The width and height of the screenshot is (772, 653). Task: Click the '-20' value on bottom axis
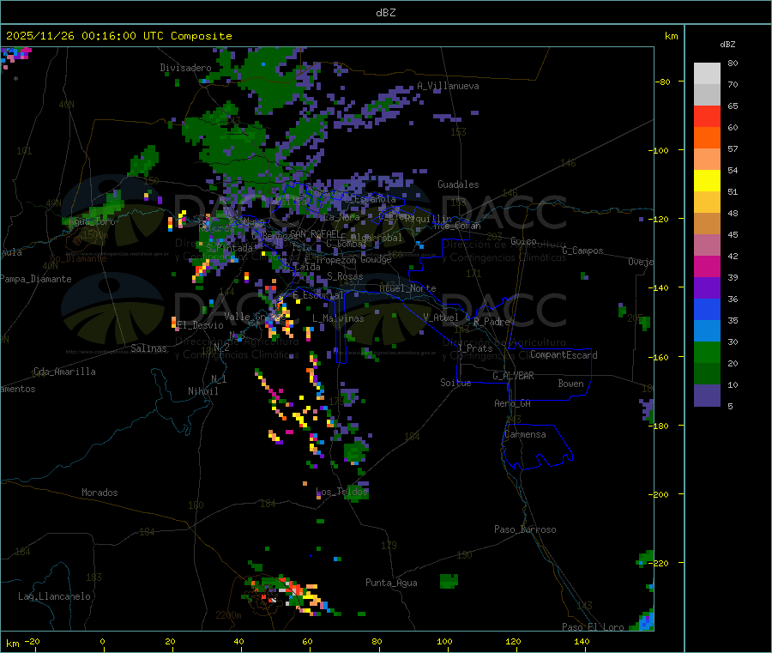tap(33, 642)
